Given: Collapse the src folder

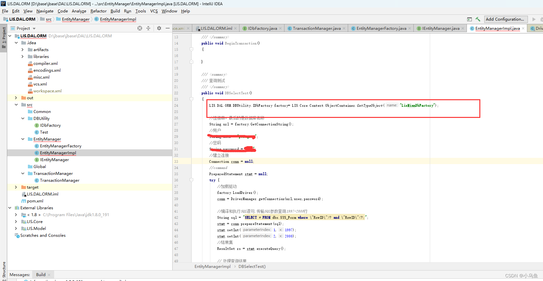Looking at the screenshot, I should point(16,105).
